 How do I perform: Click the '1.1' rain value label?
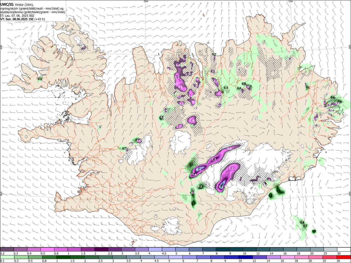(283, 193)
